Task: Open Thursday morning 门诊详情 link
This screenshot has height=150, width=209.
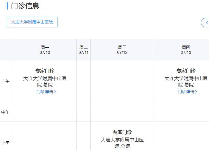Action: coord(187,92)
